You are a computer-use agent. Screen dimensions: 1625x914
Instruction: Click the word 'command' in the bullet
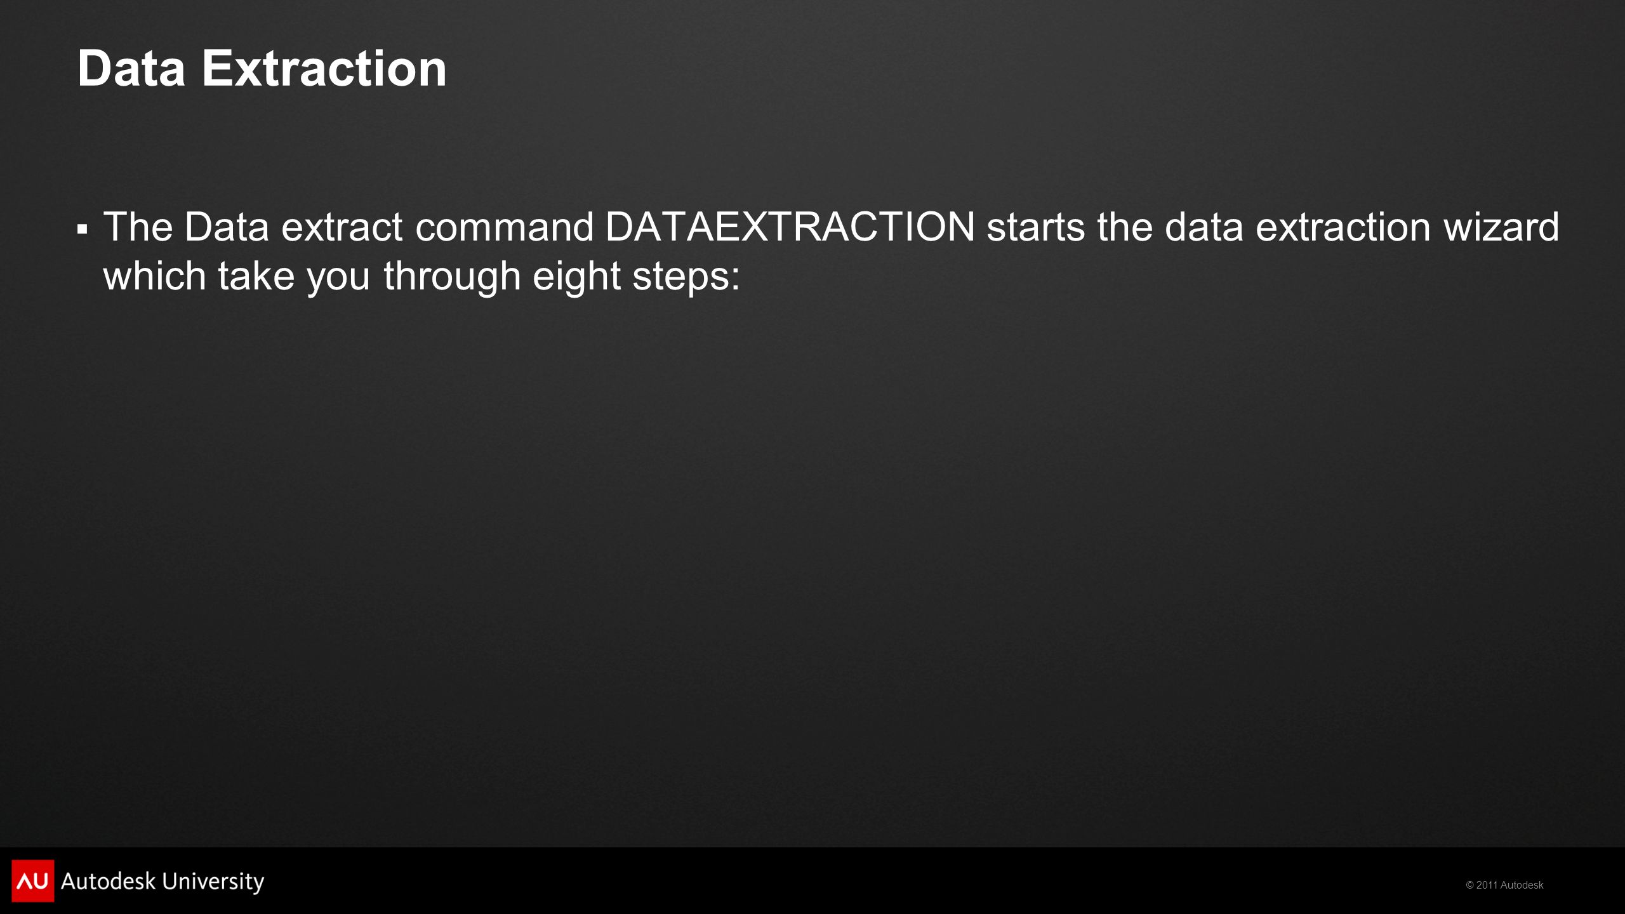pyautogui.click(x=504, y=227)
